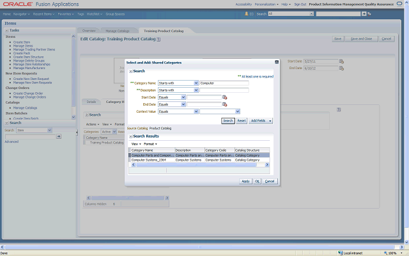Switch to the Manage Catalogs tab
The width and height of the screenshot is (409, 256).
click(x=118, y=31)
